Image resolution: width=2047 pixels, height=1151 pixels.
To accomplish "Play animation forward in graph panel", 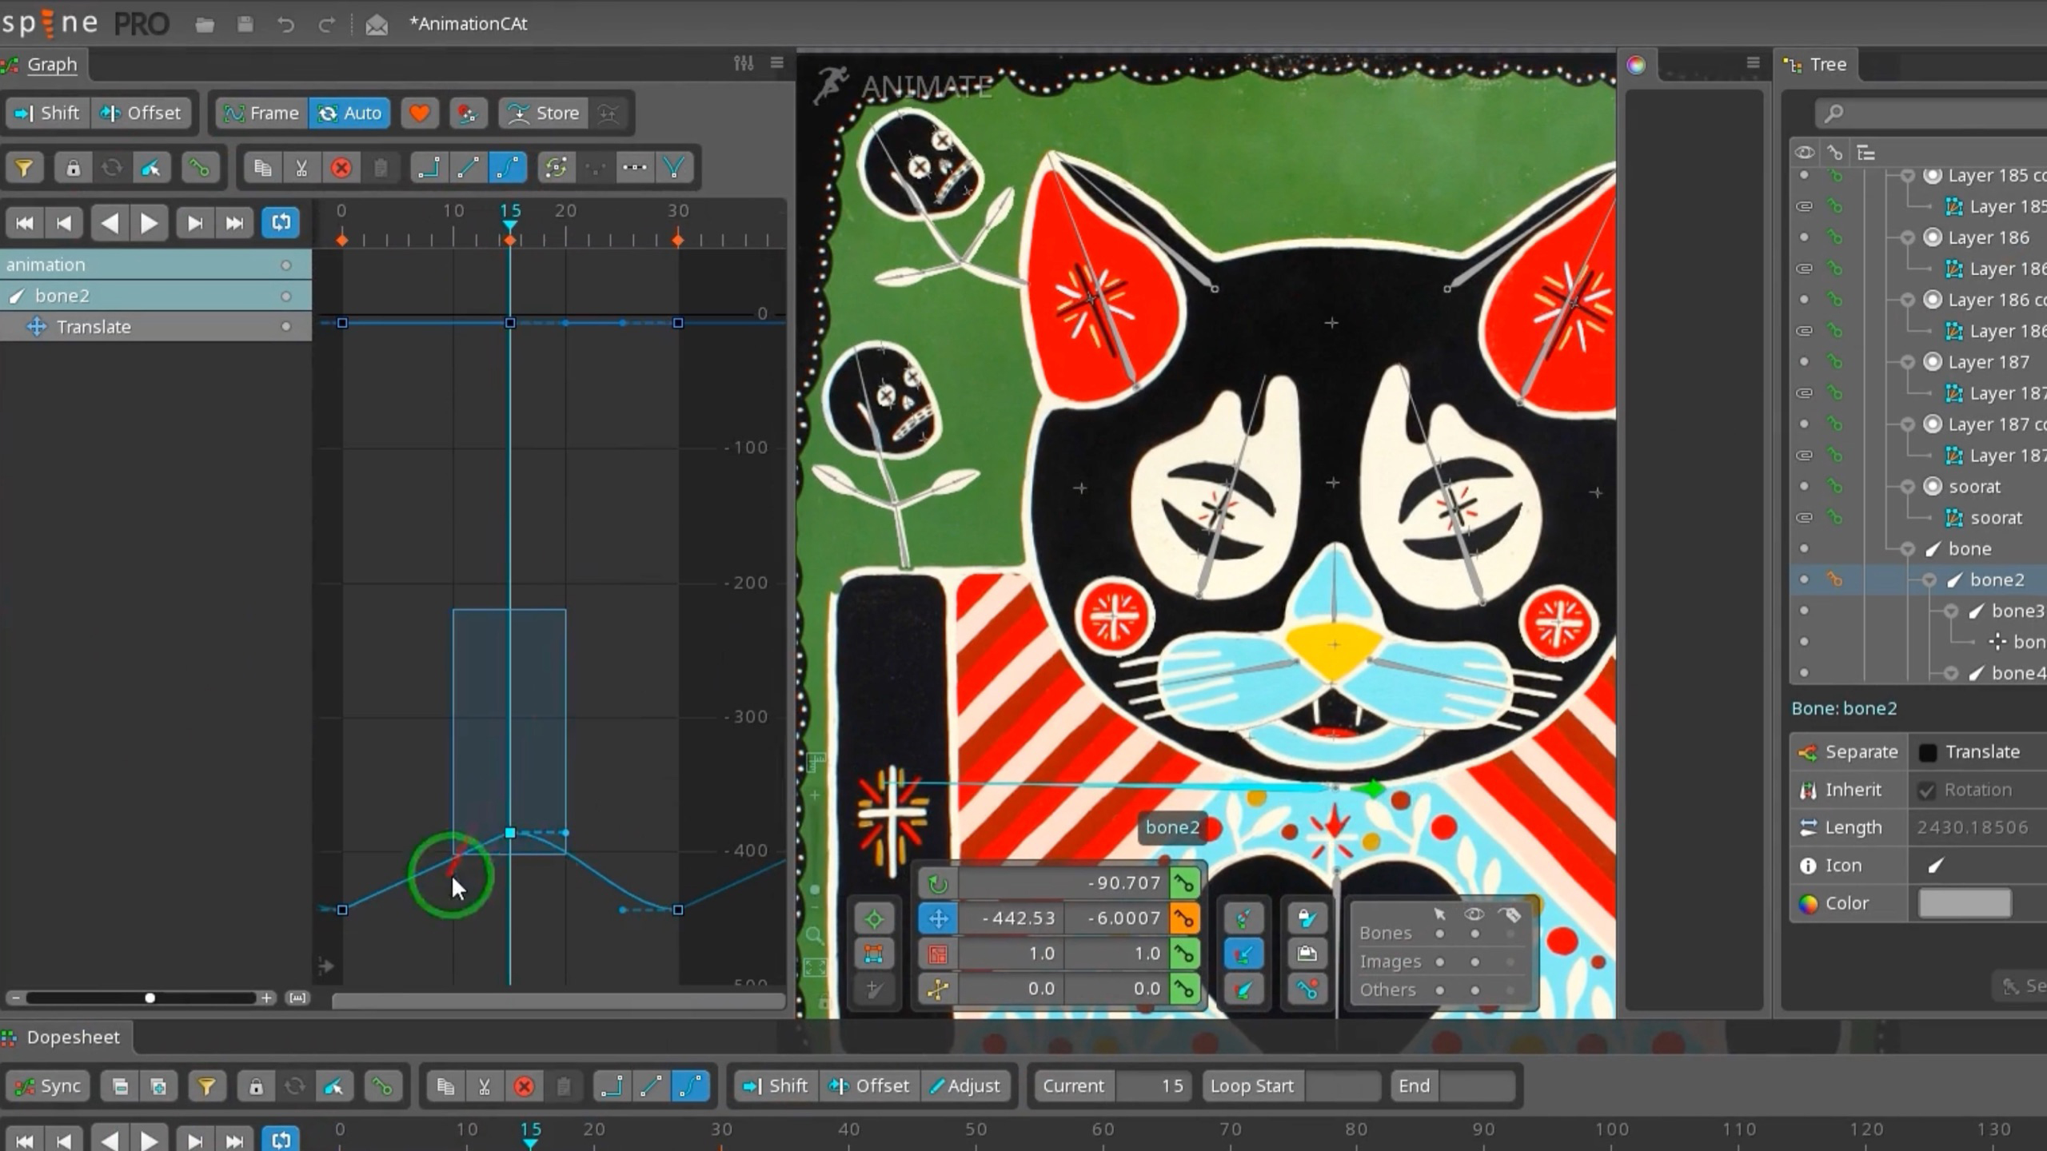I will click(x=149, y=223).
